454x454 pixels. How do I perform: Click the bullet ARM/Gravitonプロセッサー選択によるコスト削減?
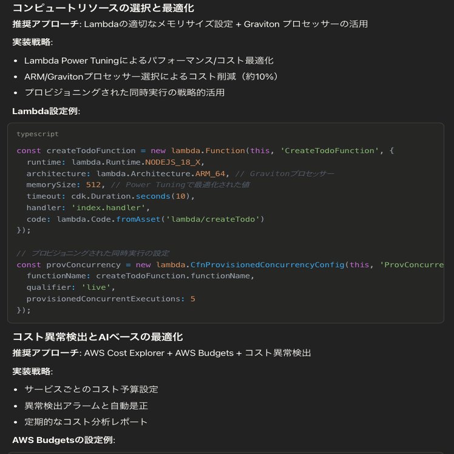pyautogui.click(x=151, y=76)
